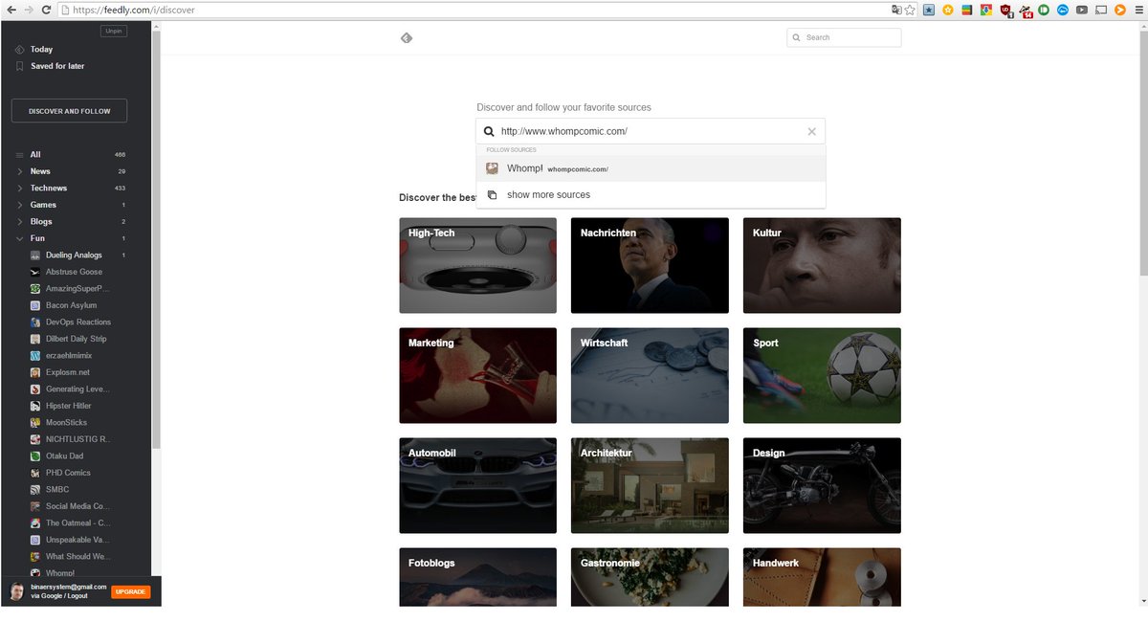Image resolution: width=1148 pixels, height=622 pixels.
Task: Click the translate icon in address bar
Action: coord(895,10)
